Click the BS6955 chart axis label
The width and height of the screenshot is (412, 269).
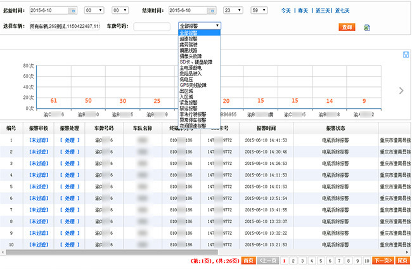pyautogui.click(x=228, y=114)
